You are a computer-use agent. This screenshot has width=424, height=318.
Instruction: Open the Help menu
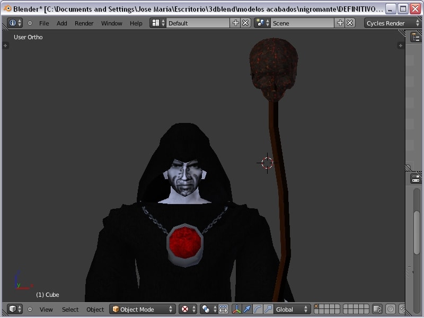pos(136,23)
